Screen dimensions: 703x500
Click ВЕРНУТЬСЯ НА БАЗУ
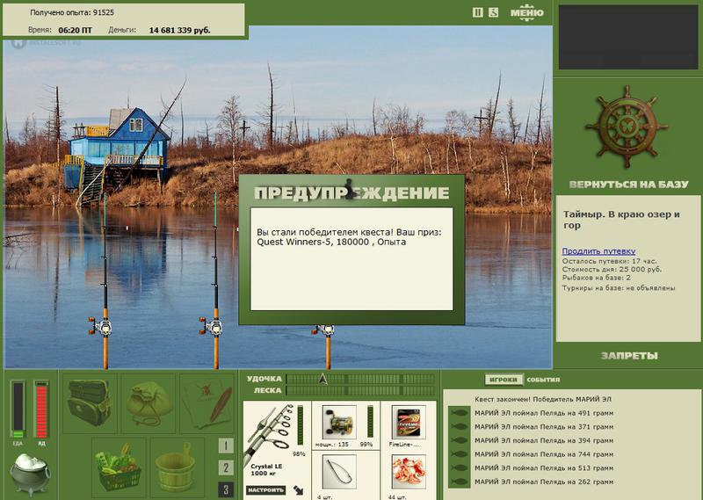click(x=628, y=185)
